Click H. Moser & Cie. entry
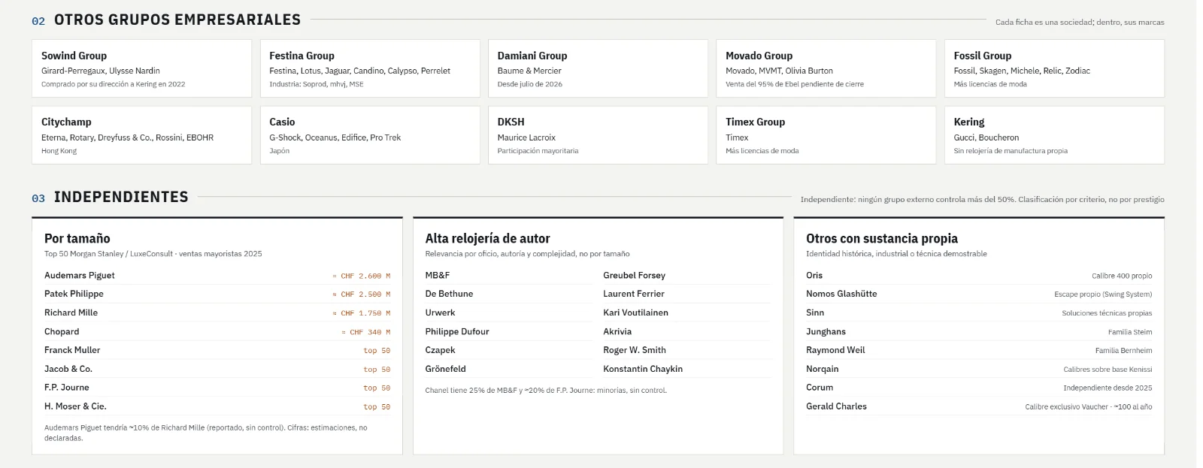 [75, 406]
